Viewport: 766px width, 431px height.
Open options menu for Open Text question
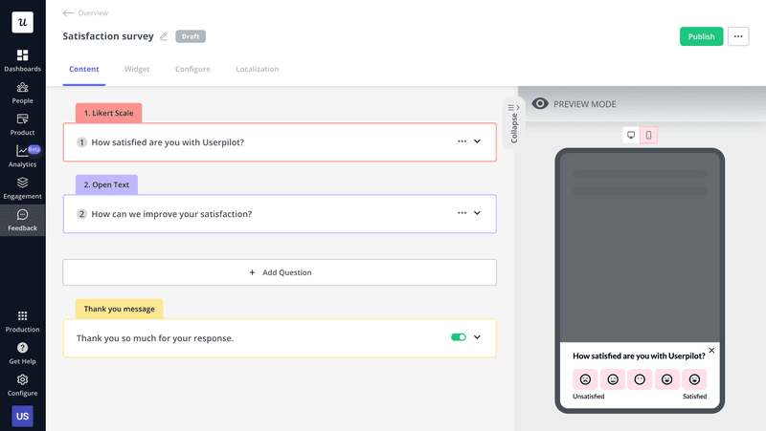(x=462, y=213)
